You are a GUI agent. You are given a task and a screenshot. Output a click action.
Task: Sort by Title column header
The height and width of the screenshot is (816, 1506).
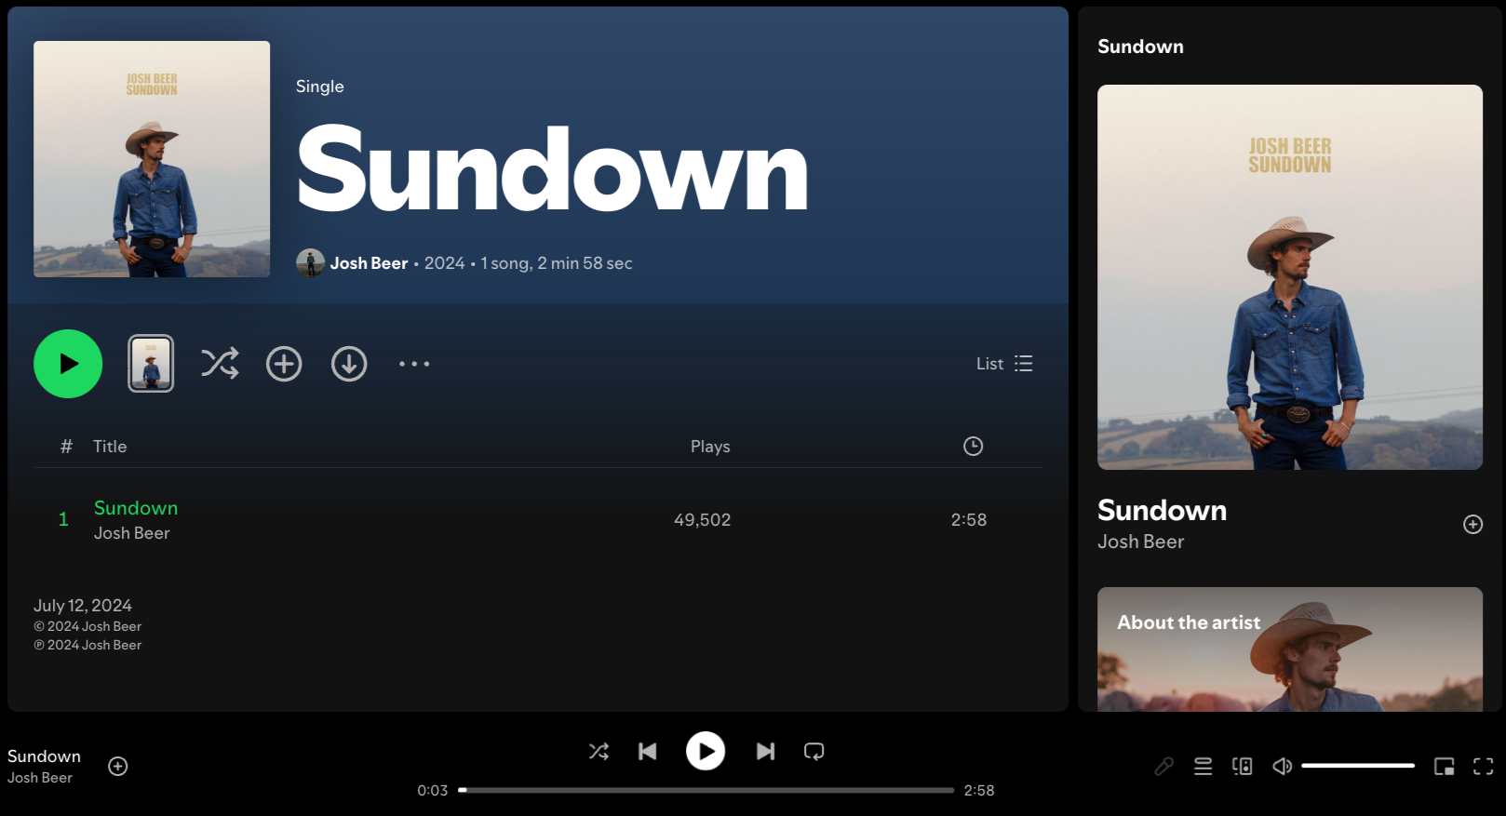[110, 447]
